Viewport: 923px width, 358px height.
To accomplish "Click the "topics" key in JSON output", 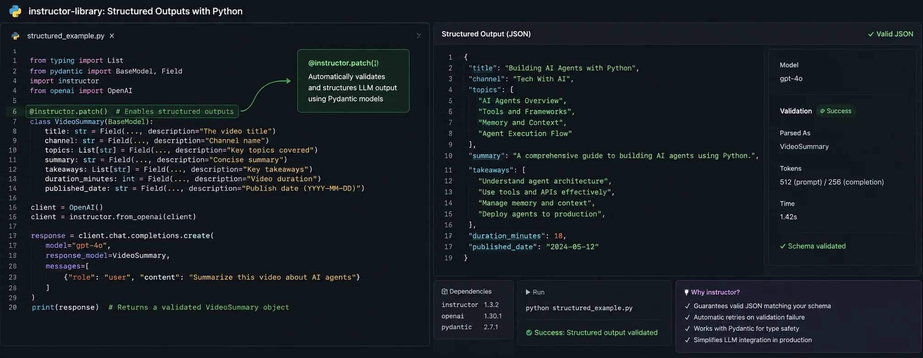I will click(x=485, y=90).
